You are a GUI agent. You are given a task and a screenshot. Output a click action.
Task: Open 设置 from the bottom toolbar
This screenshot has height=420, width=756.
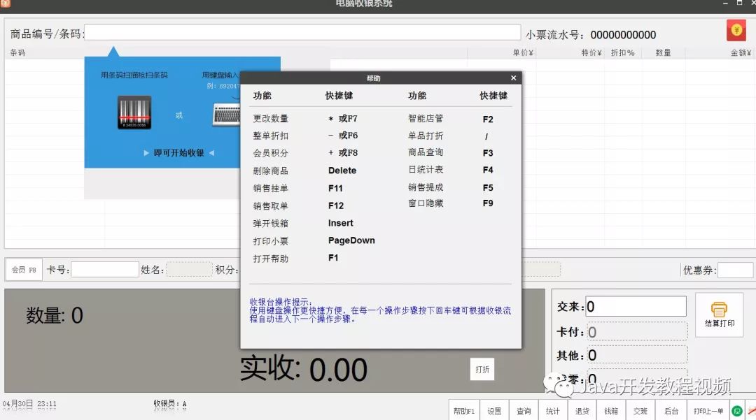494,411
